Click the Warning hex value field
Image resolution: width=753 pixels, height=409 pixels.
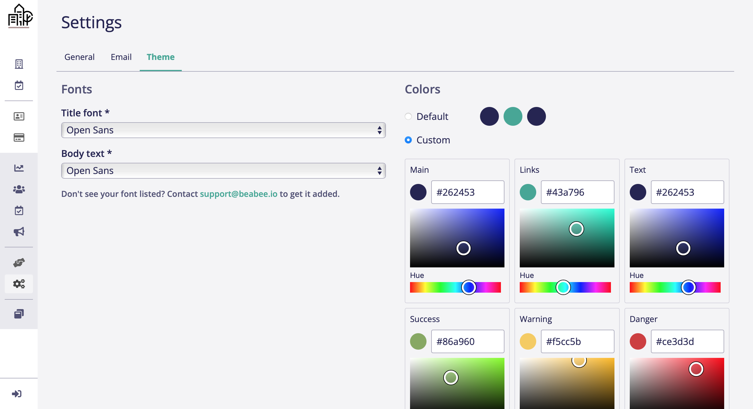coord(577,341)
